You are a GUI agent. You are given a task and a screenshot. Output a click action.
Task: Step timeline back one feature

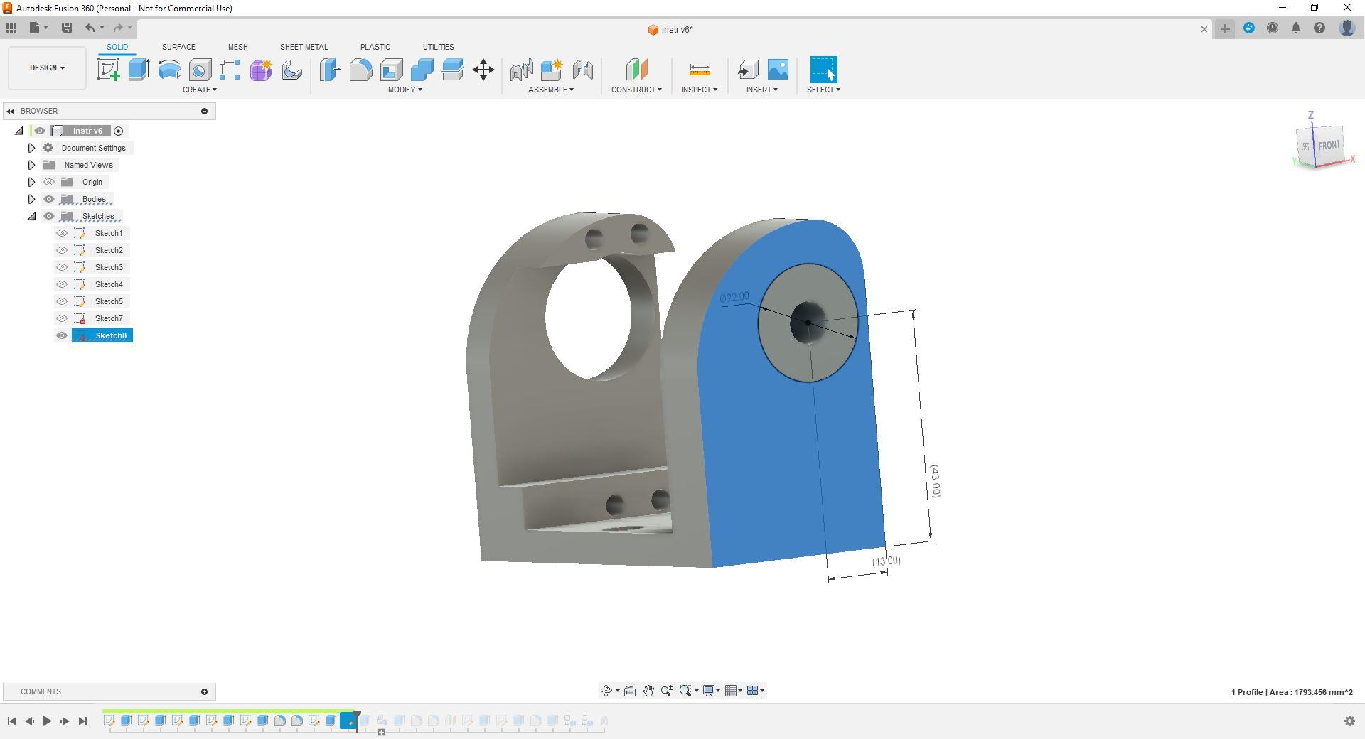click(x=29, y=721)
